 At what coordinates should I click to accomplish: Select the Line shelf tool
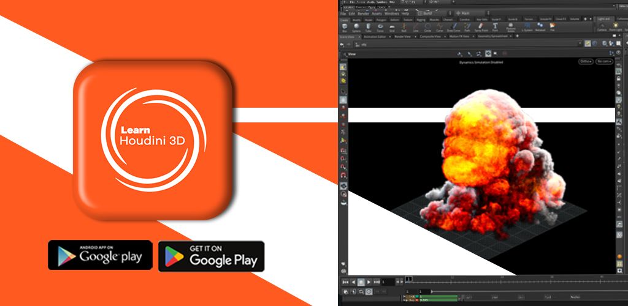pyautogui.click(x=416, y=28)
